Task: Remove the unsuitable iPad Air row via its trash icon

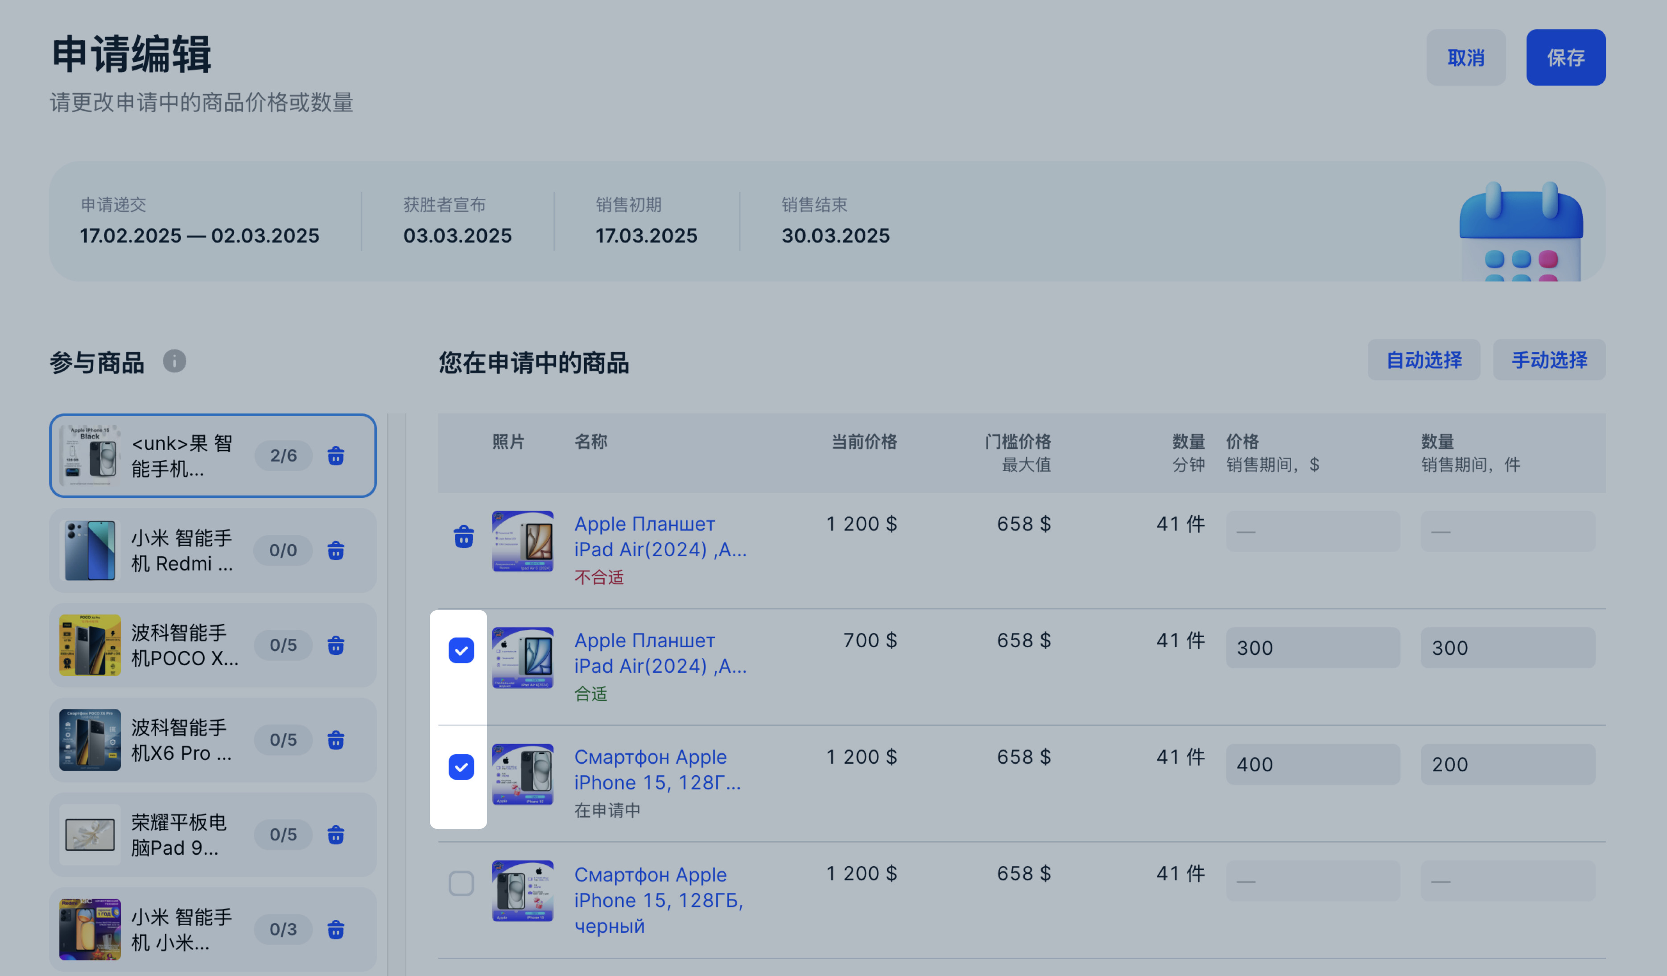Action: [x=464, y=536]
